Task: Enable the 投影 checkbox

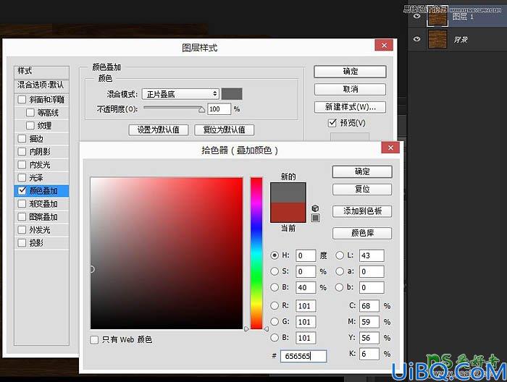Action: (x=22, y=243)
